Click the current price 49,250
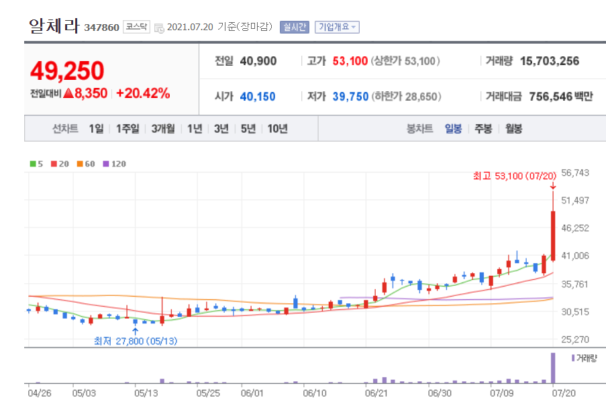Viewport: 606px width, 404px height. pos(67,71)
